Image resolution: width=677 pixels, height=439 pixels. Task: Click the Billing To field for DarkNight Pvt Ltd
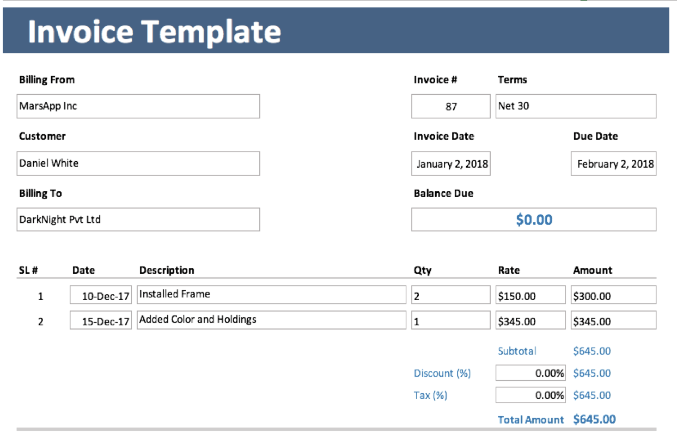coord(138,219)
